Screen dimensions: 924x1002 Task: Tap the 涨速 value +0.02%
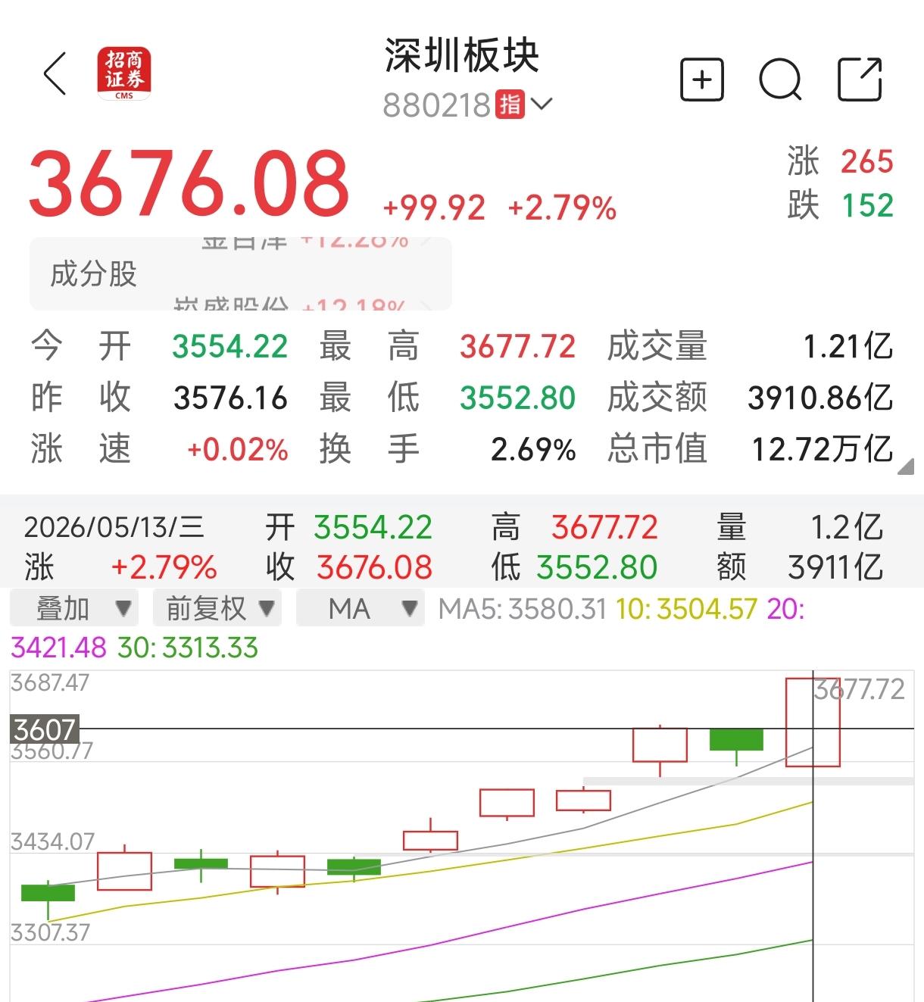coord(238,449)
